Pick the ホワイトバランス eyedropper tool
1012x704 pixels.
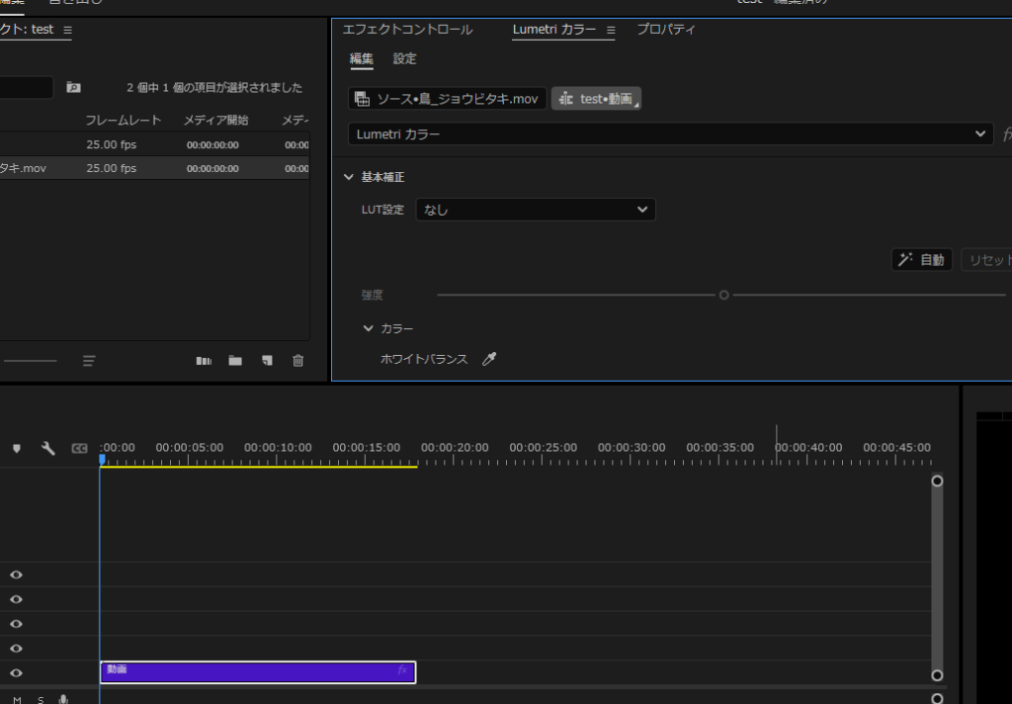pos(489,359)
